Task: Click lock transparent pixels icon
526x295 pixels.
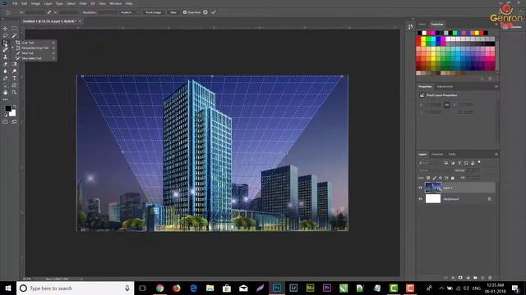Action: pos(428,178)
